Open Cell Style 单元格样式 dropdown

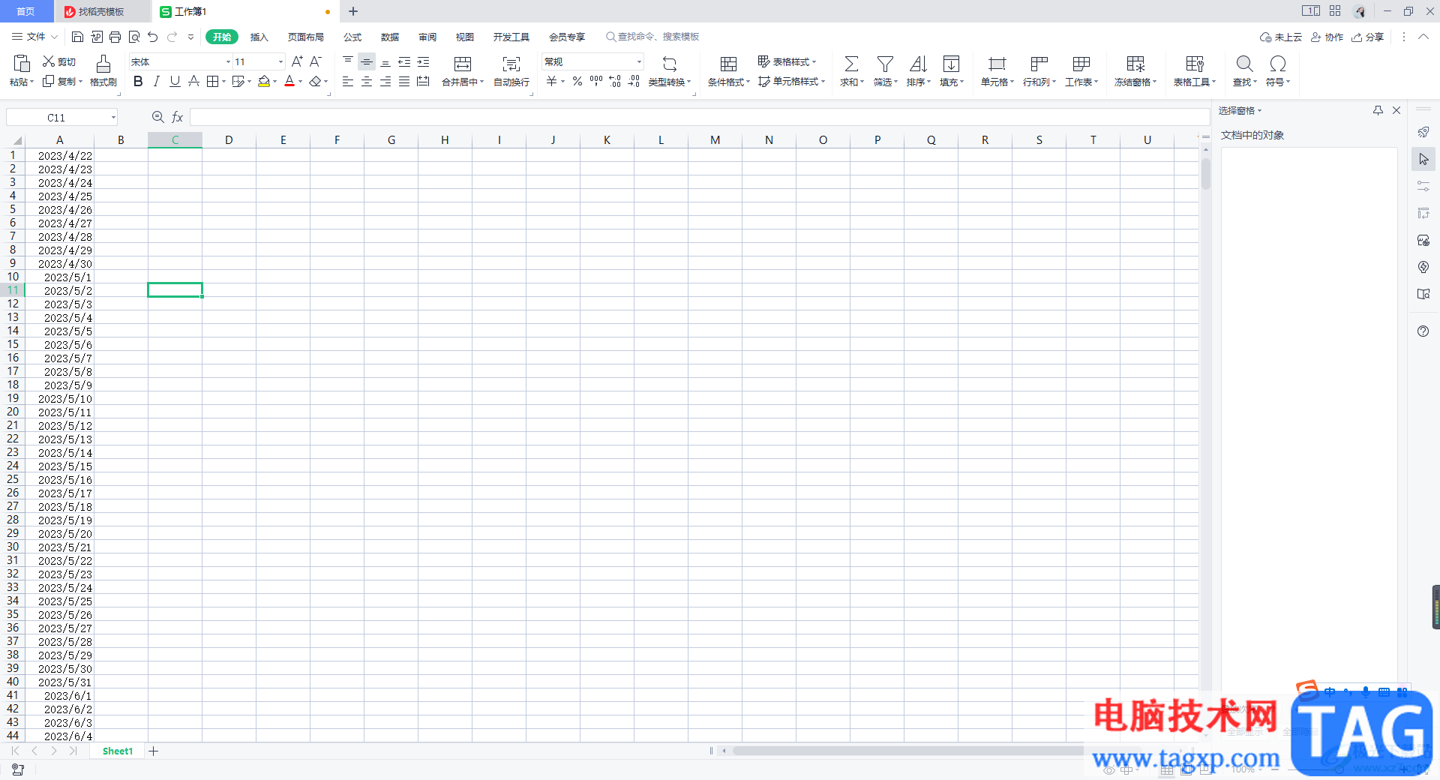pos(791,81)
